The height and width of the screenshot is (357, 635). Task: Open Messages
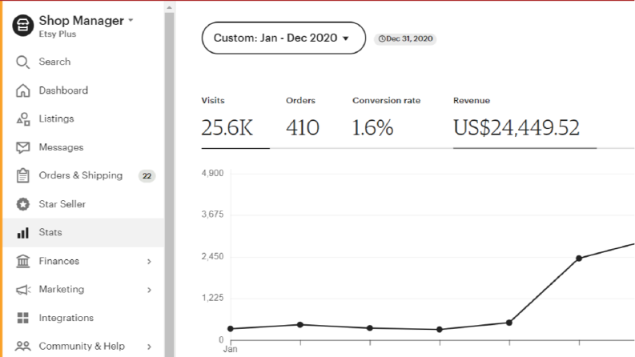[x=61, y=147]
